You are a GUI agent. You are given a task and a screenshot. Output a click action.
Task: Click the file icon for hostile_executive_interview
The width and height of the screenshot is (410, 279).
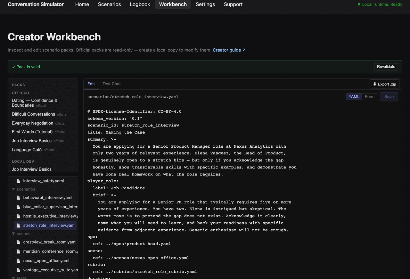(x=18, y=216)
